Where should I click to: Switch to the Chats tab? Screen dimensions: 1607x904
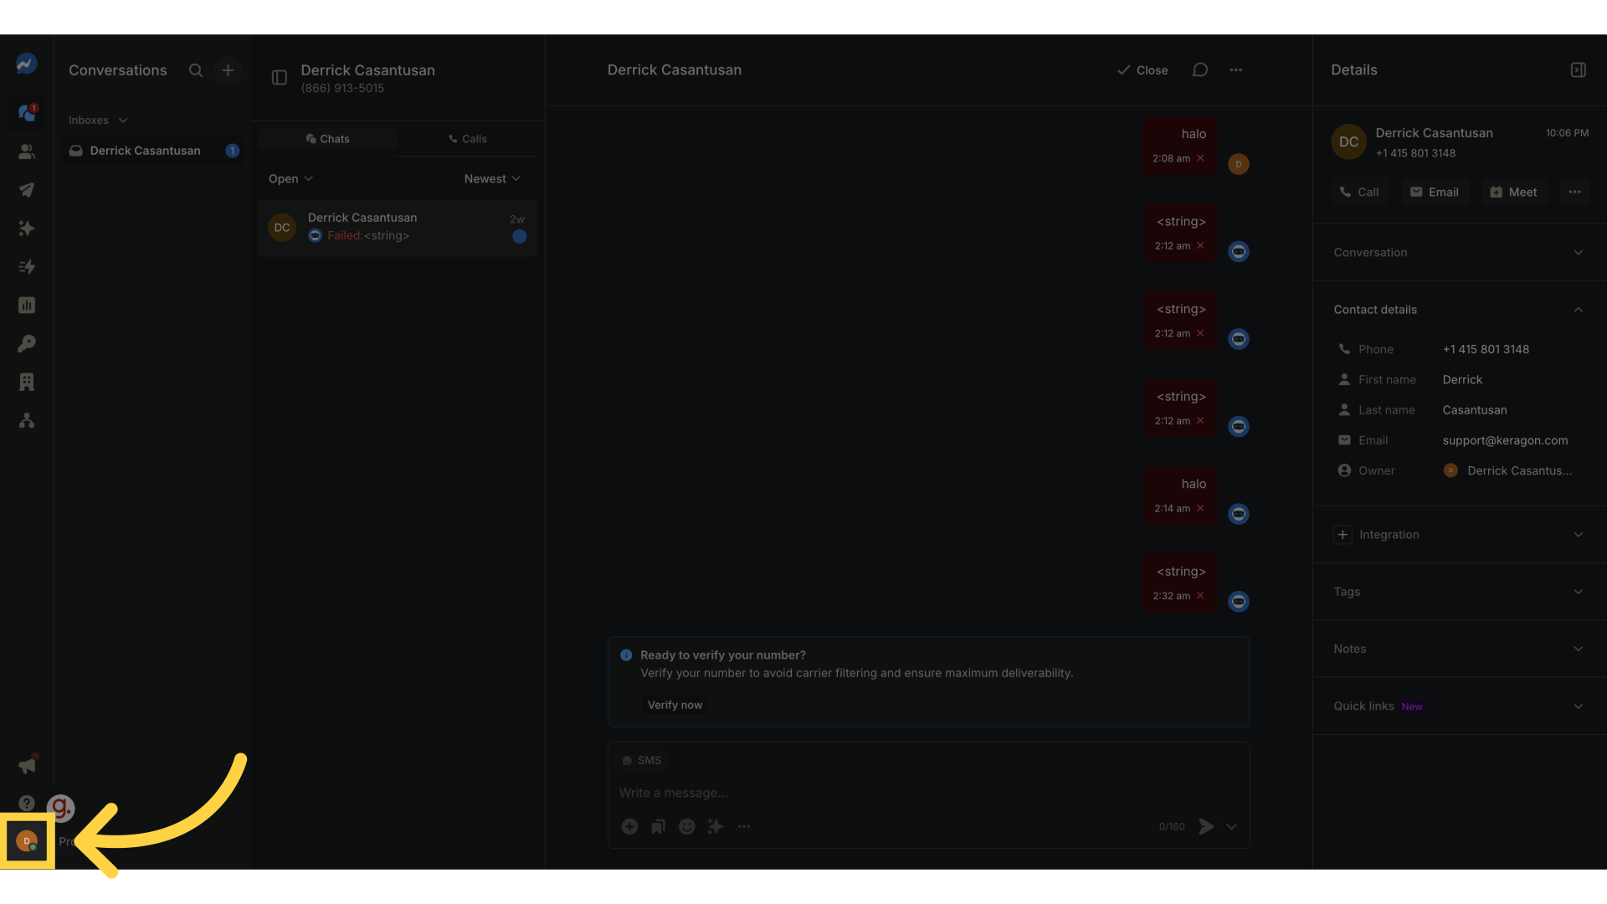coord(328,139)
